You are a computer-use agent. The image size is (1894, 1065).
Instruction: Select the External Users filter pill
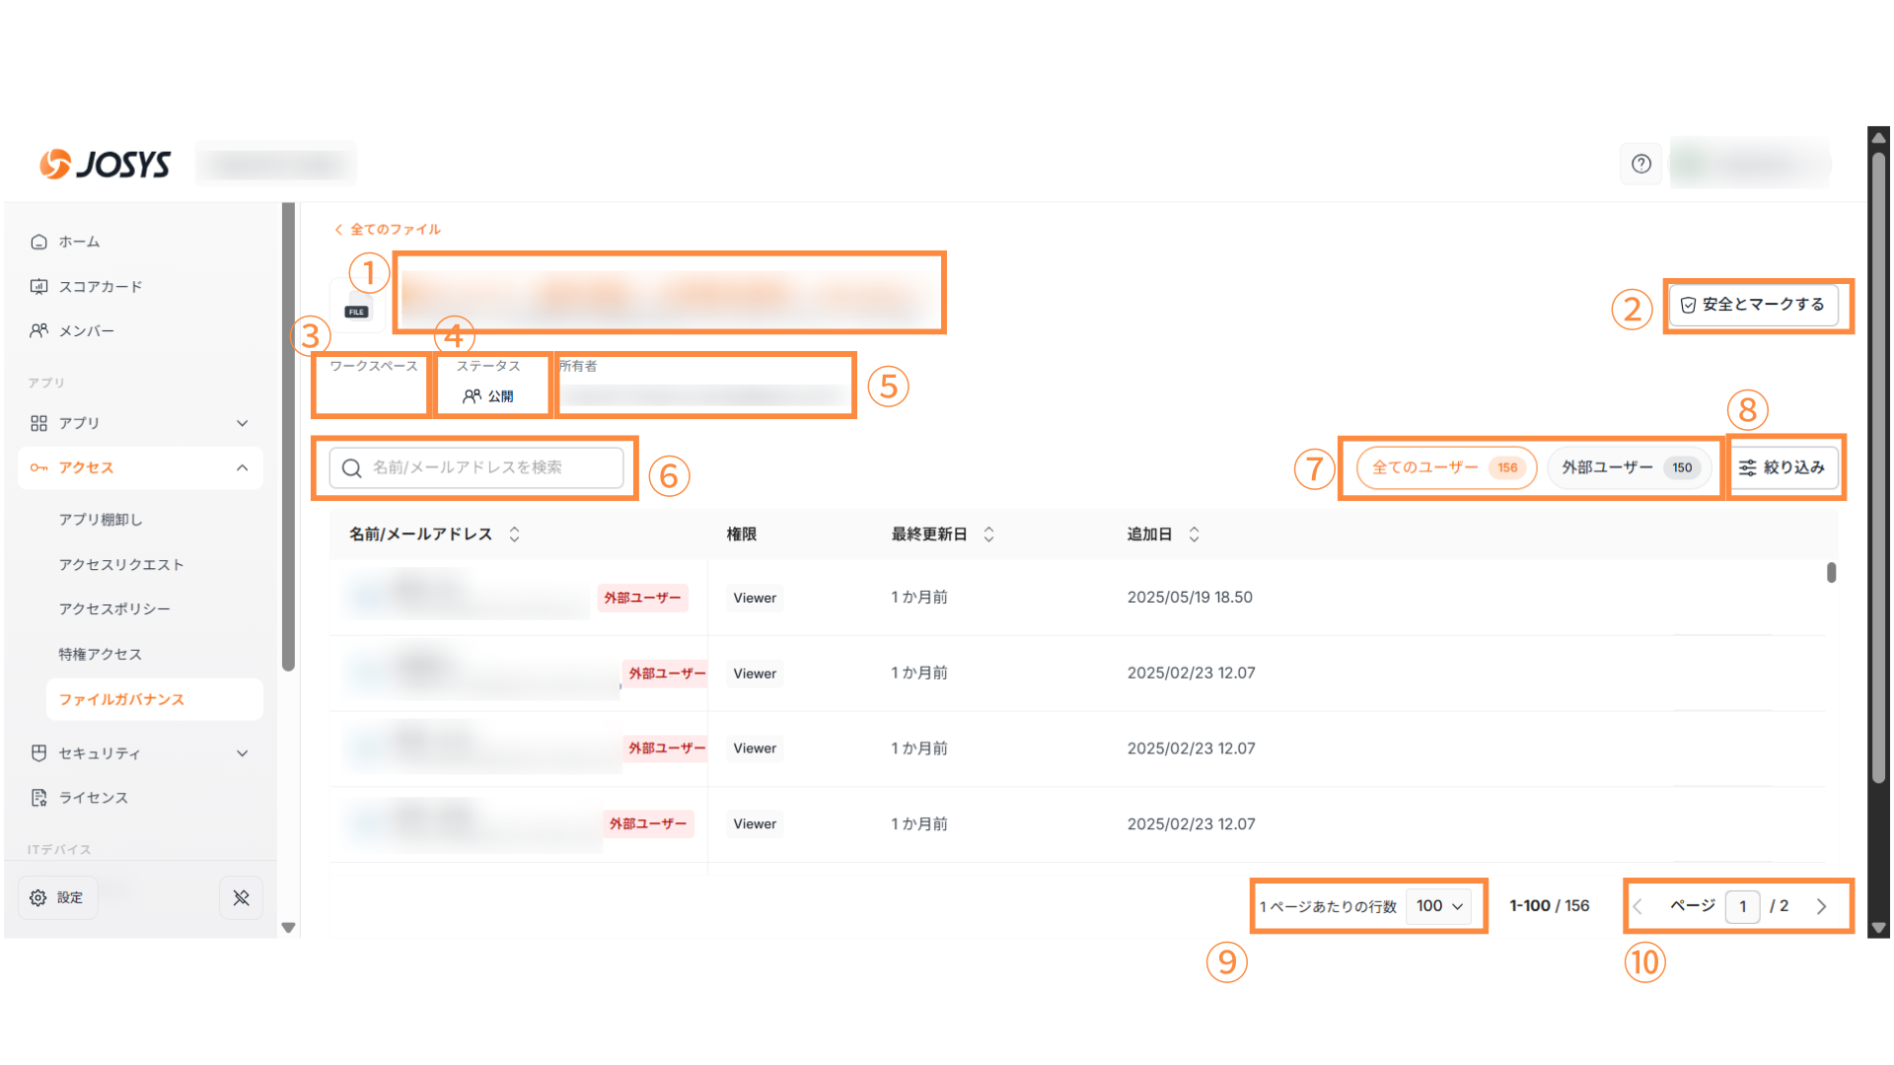point(1629,467)
